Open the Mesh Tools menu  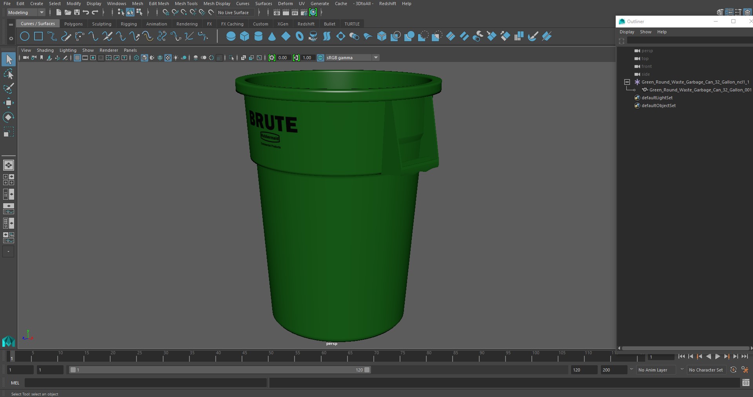[186, 4]
